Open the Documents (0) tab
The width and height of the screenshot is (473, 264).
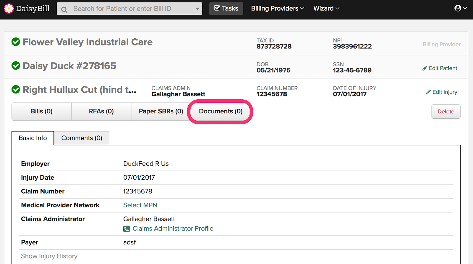point(221,111)
